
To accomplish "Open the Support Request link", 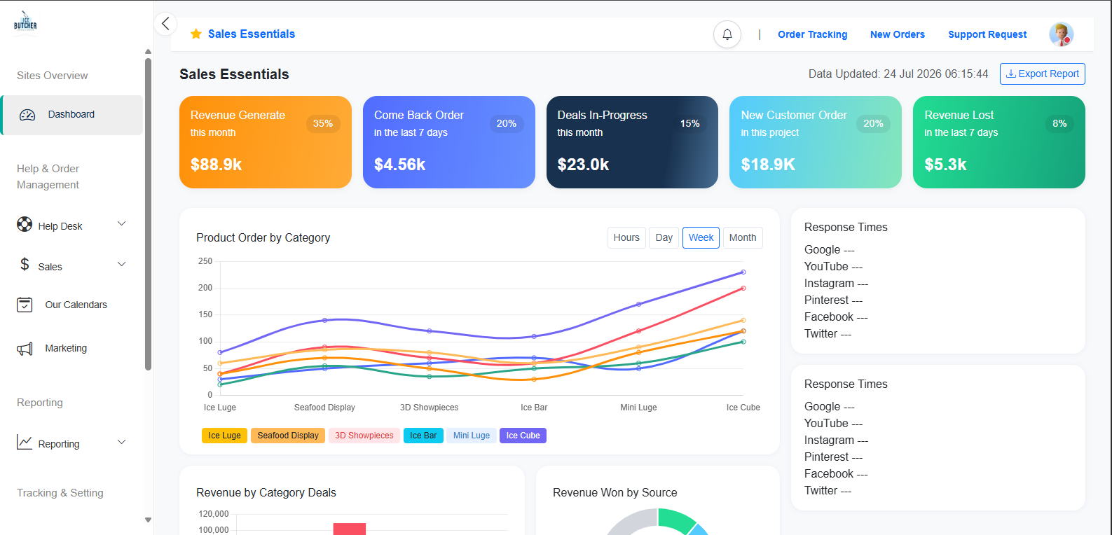I will click(x=987, y=34).
